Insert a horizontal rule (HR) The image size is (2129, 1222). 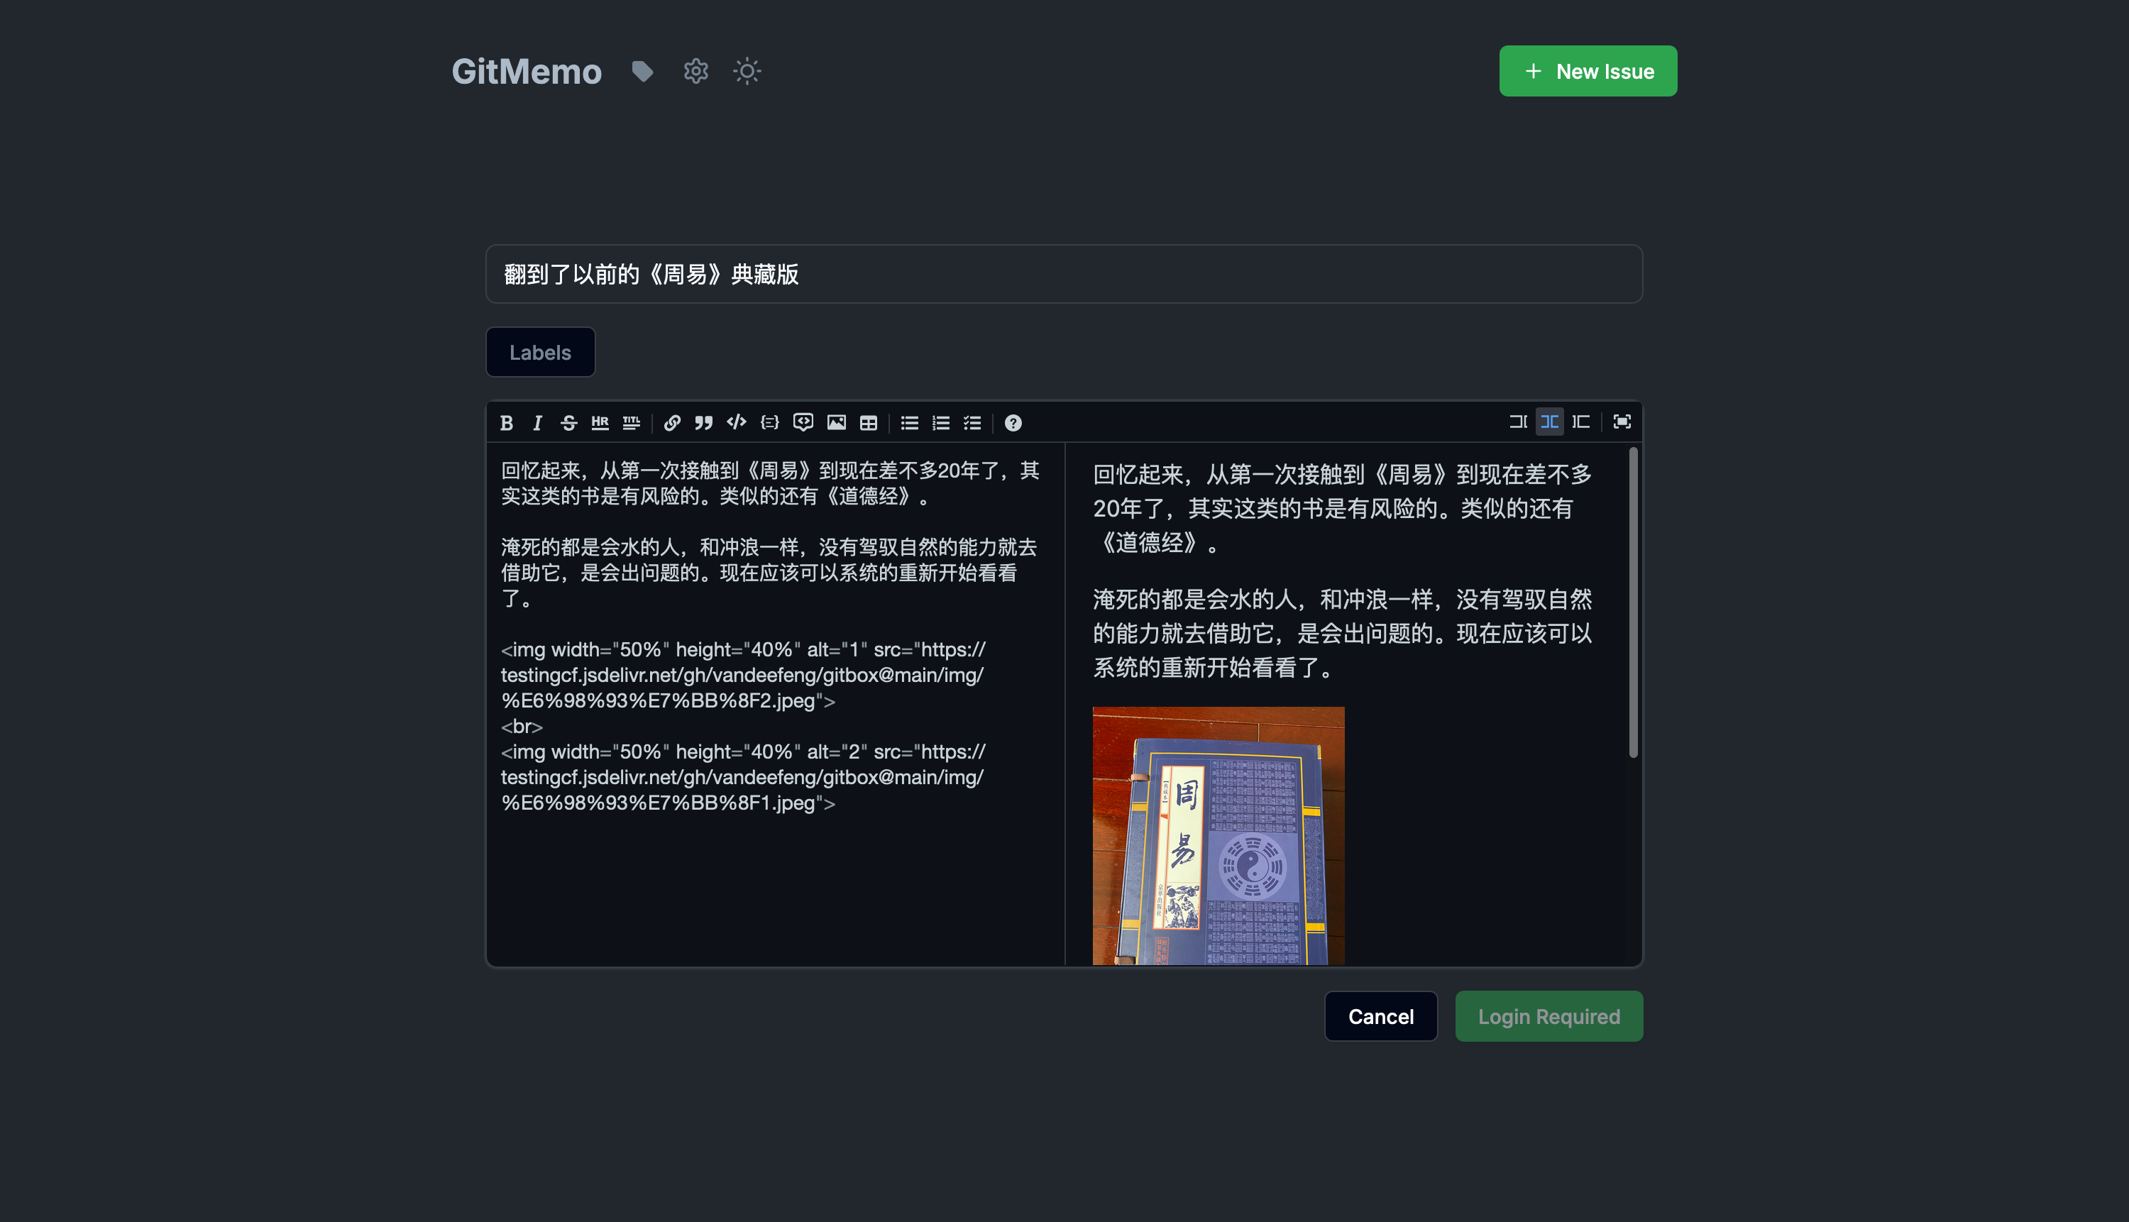(x=600, y=422)
